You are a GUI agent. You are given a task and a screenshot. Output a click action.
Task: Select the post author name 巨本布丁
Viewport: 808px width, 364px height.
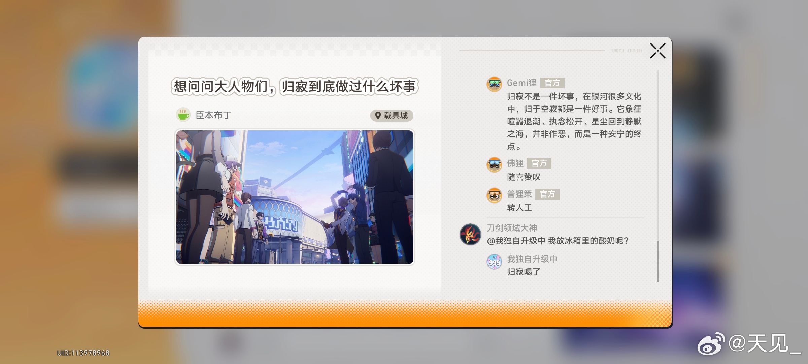tap(213, 115)
